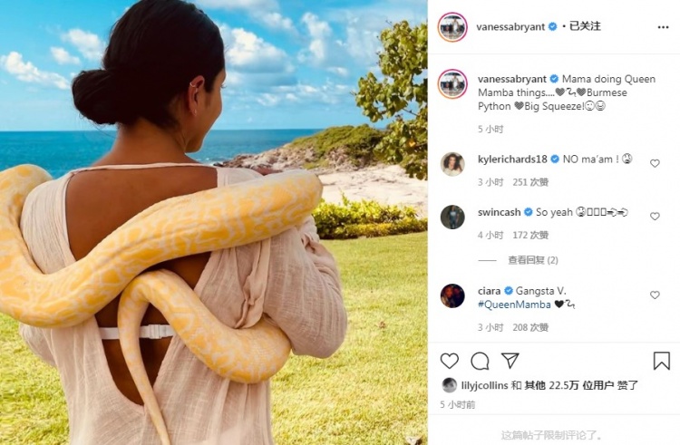
Task: Open the vanessabryant profile avatar in the header
Action: point(452,27)
